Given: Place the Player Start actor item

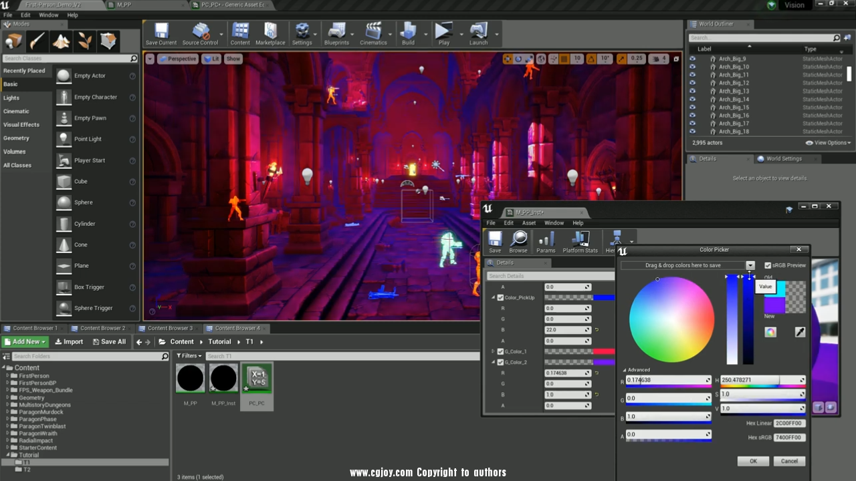Looking at the screenshot, I should tap(96, 160).
